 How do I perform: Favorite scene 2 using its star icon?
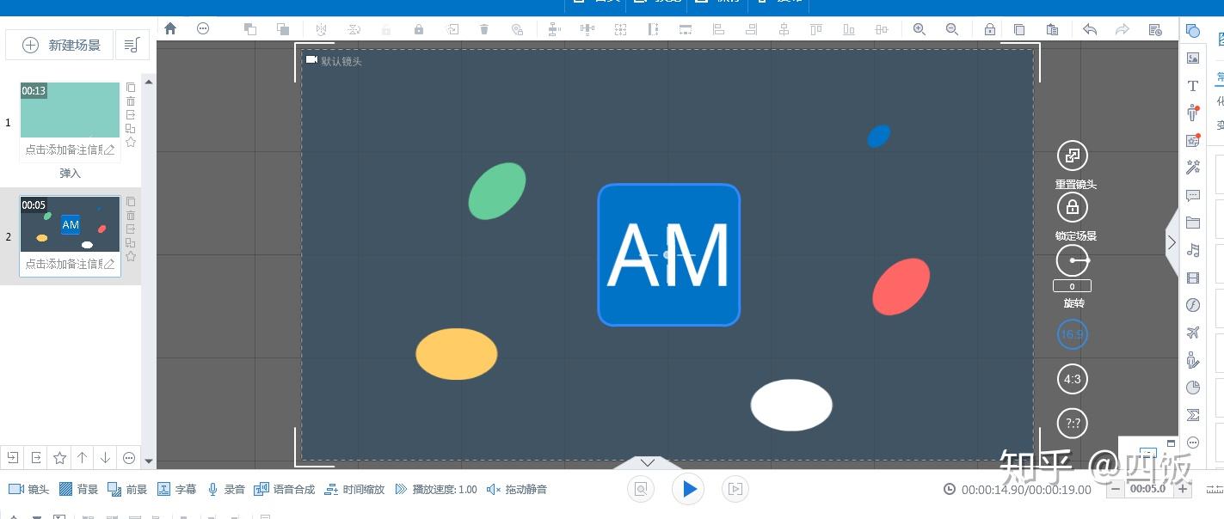131,256
